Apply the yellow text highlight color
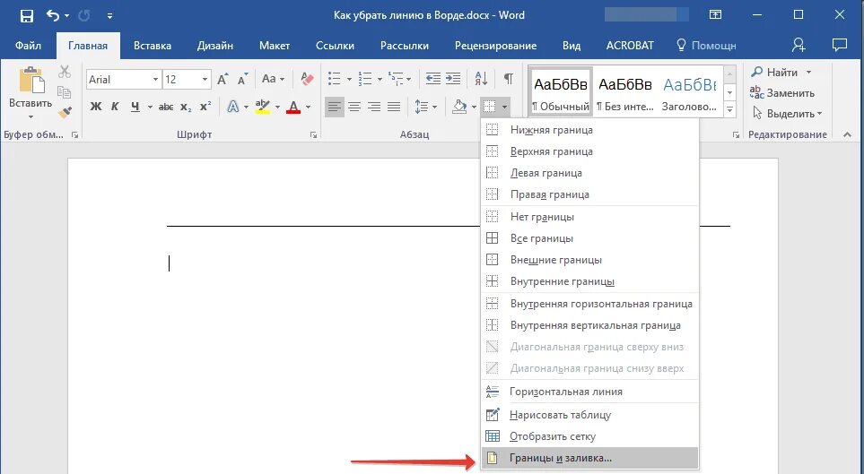This screenshot has width=864, height=474. 263,107
